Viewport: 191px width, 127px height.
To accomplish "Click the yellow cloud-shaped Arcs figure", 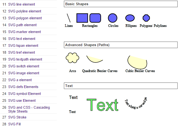I will point(72,58).
